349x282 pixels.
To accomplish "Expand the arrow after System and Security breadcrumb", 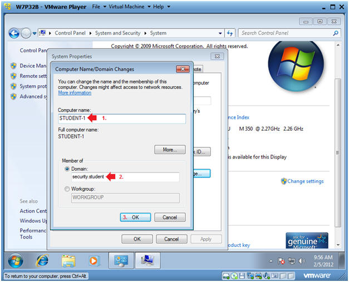I will (x=145, y=33).
